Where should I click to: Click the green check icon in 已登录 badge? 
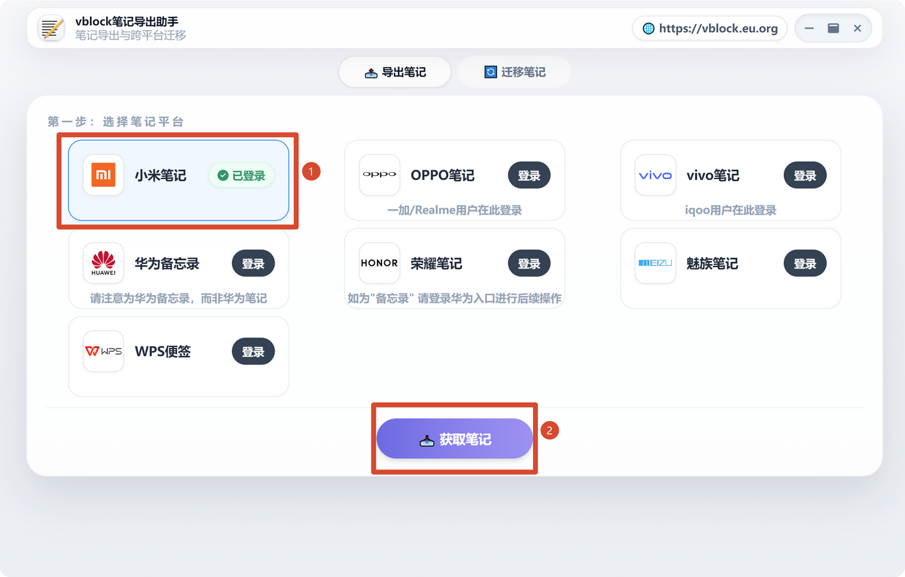(223, 175)
